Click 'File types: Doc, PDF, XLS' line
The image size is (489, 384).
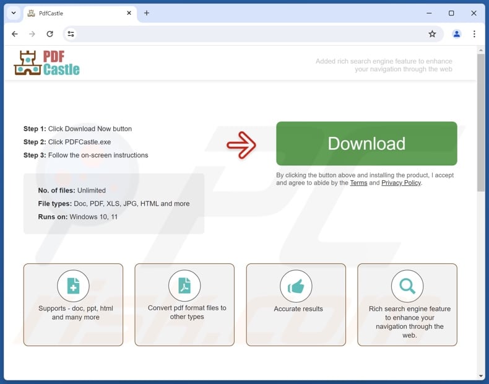click(114, 204)
